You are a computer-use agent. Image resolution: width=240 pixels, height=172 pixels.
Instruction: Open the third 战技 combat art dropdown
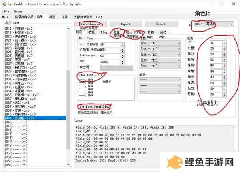click(160, 91)
